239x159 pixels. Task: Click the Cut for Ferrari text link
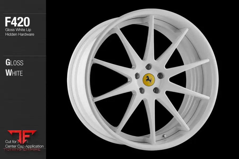point(17,142)
